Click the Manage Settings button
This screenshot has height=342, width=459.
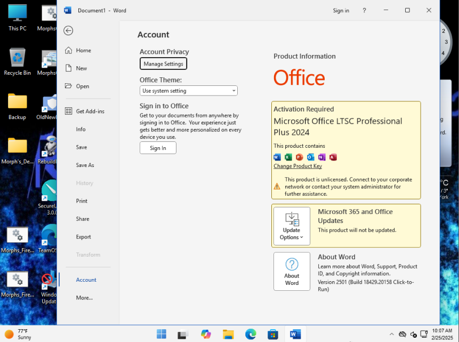pyautogui.click(x=163, y=64)
